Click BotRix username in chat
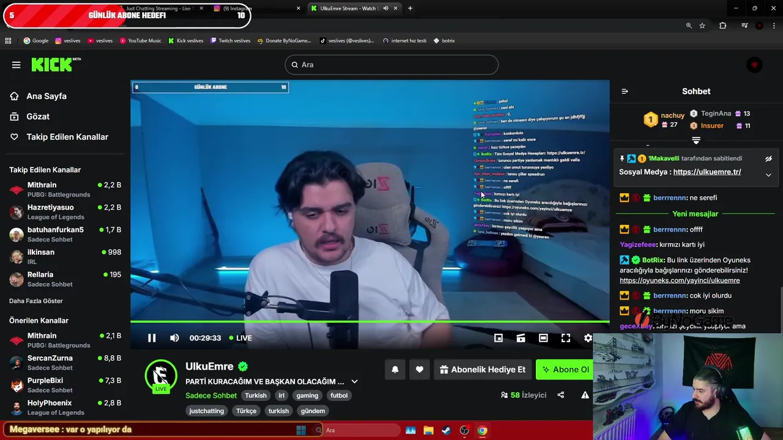 point(653,260)
